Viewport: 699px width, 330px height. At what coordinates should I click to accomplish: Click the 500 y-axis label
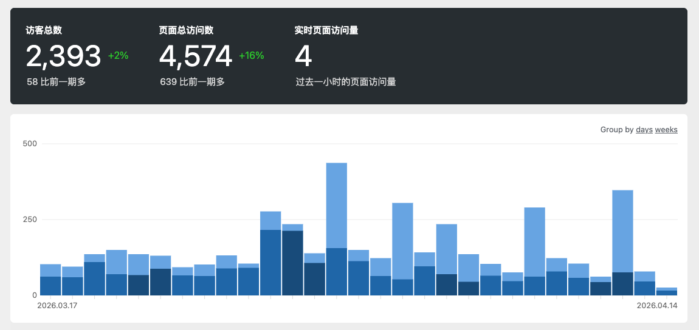pyautogui.click(x=30, y=144)
